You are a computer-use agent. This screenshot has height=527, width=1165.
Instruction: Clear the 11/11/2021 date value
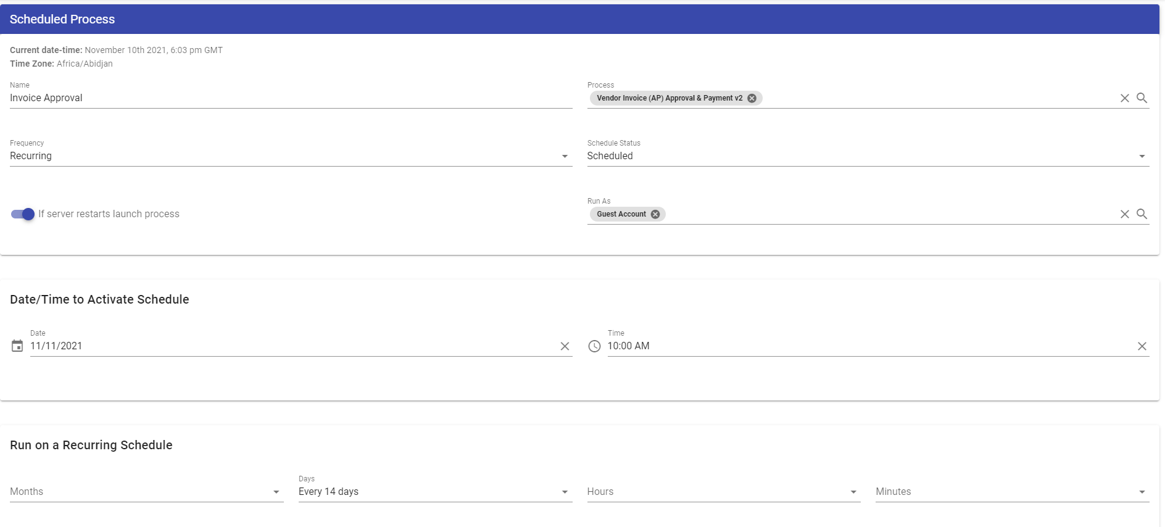point(565,346)
